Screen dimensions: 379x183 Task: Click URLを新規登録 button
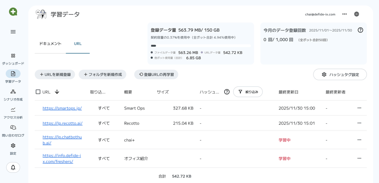click(55, 75)
